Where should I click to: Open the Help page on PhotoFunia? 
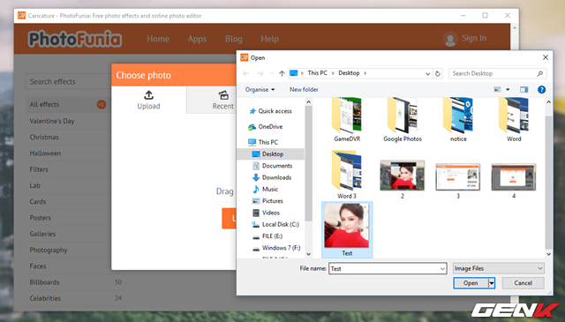pyautogui.click(x=270, y=39)
